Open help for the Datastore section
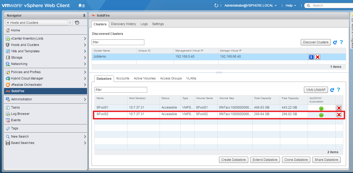The width and height of the screenshot is (353, 173). [338, 90]
